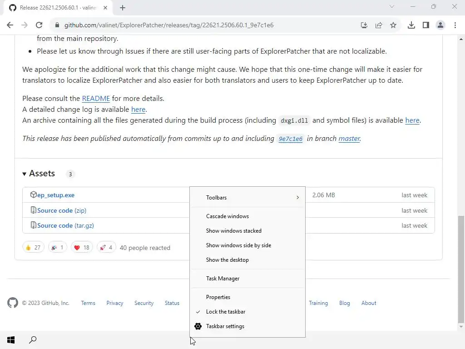The width and height of the screenshot is (465, 349).
Task: Open the Terms footer link
Action: point(88,303)
